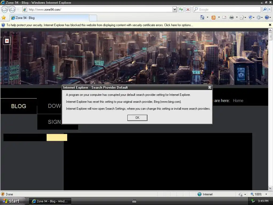Click the on-screen keyboard taskbar icon
The width and height of the screenshot is (273, 205).
point(134,201)
